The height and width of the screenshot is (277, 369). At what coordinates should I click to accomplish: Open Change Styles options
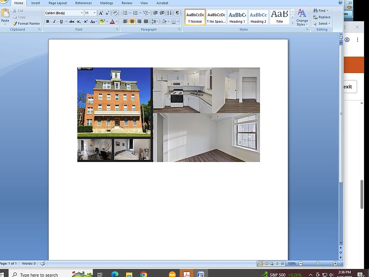point(302,17)
